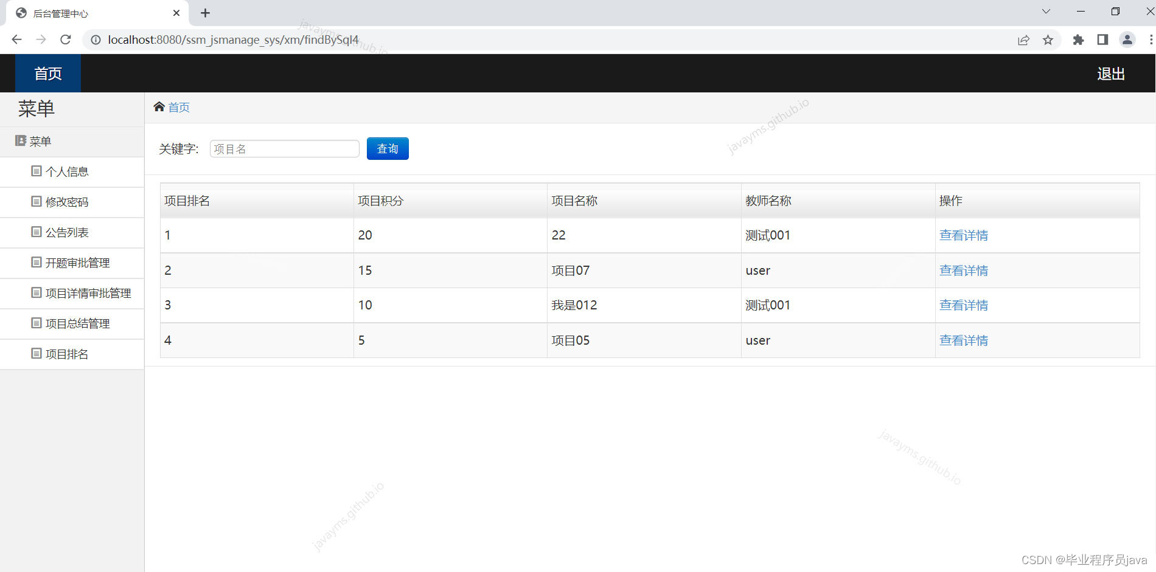Open the extensions puzzle icon

1078,40
